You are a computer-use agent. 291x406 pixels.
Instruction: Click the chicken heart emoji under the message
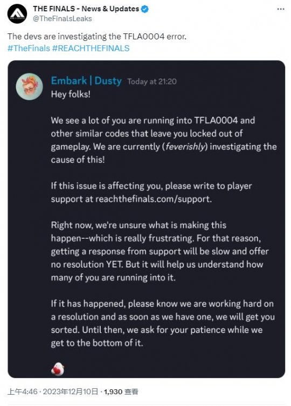click(x=58, y=369)
